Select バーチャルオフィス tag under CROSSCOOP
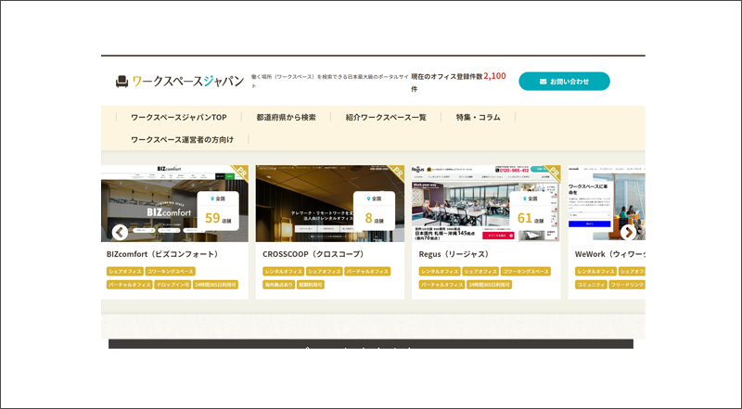The width and height of the screenshot is (742, 409). (x=367, y=271)
